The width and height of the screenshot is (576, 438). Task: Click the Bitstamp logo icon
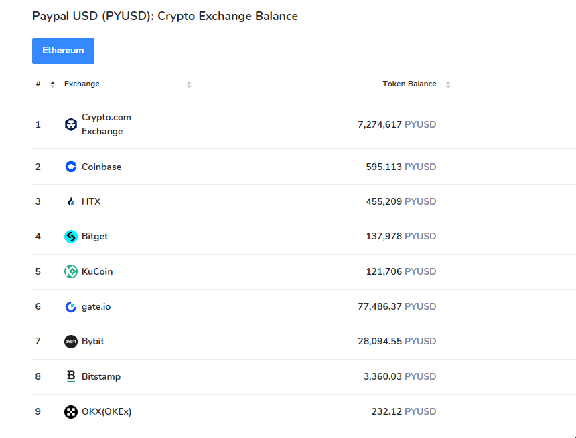pos(71,376)
